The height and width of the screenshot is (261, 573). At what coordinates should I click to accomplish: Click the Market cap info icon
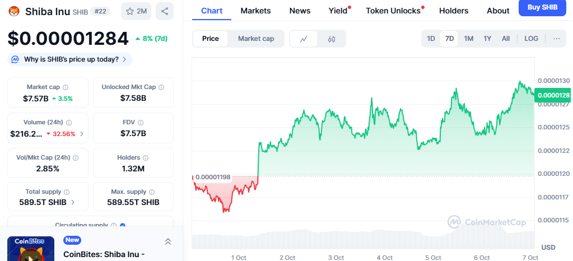(66, 87)
